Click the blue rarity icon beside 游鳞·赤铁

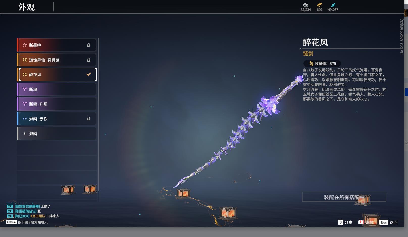click(25, 119)
